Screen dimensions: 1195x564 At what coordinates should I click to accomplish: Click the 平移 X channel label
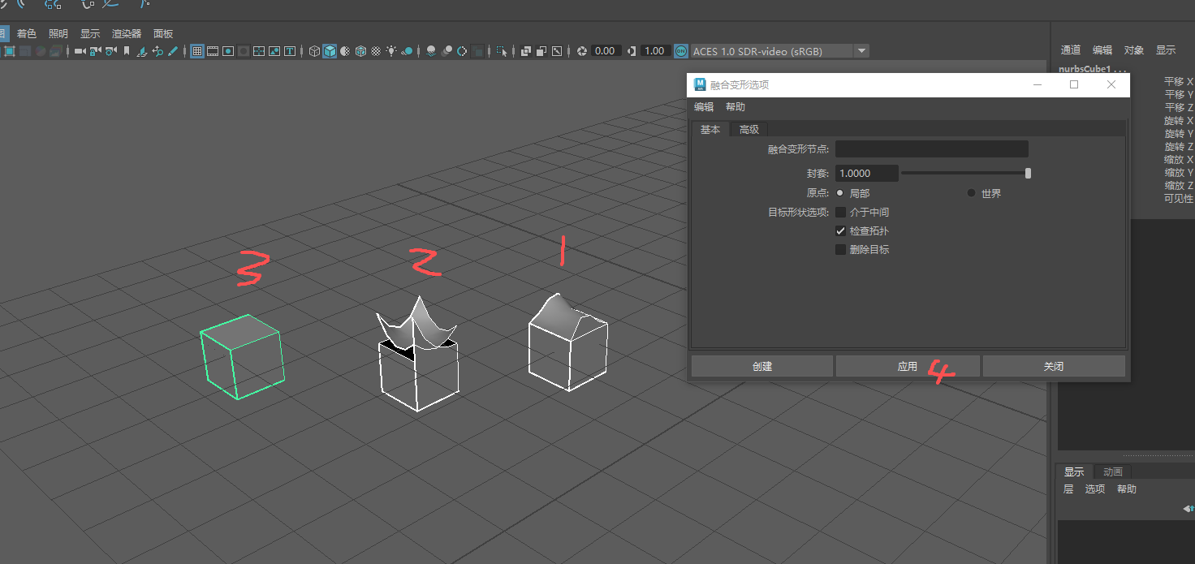1179,82
